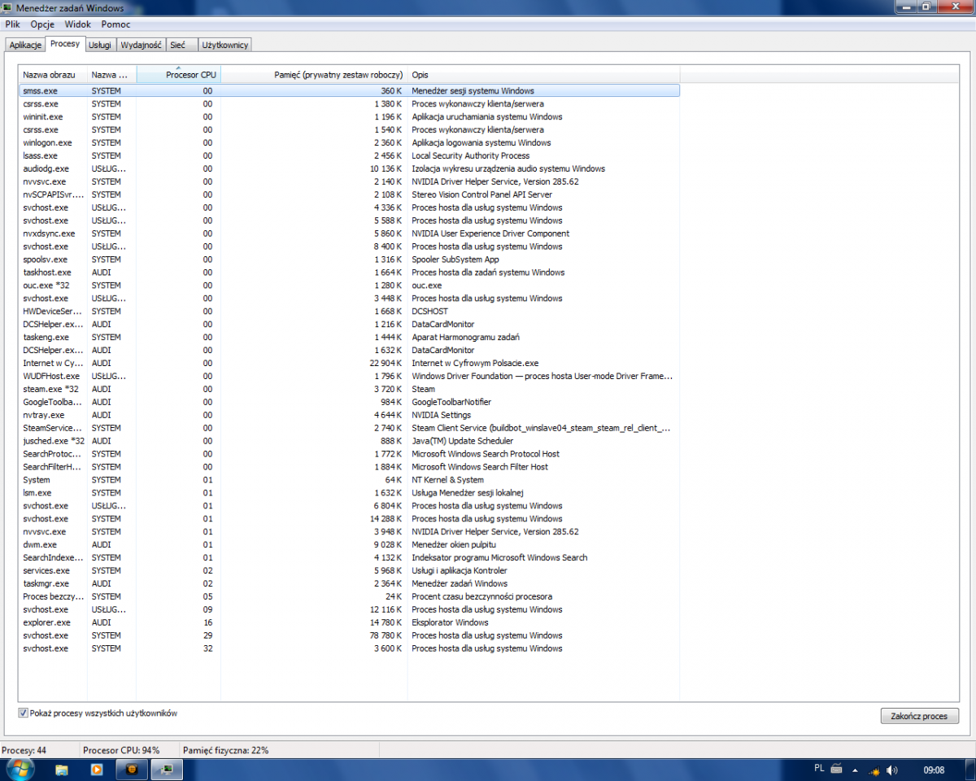The image size is (976, 781).
Task: Click the Zakończ proces button
Action: (919, 716)
